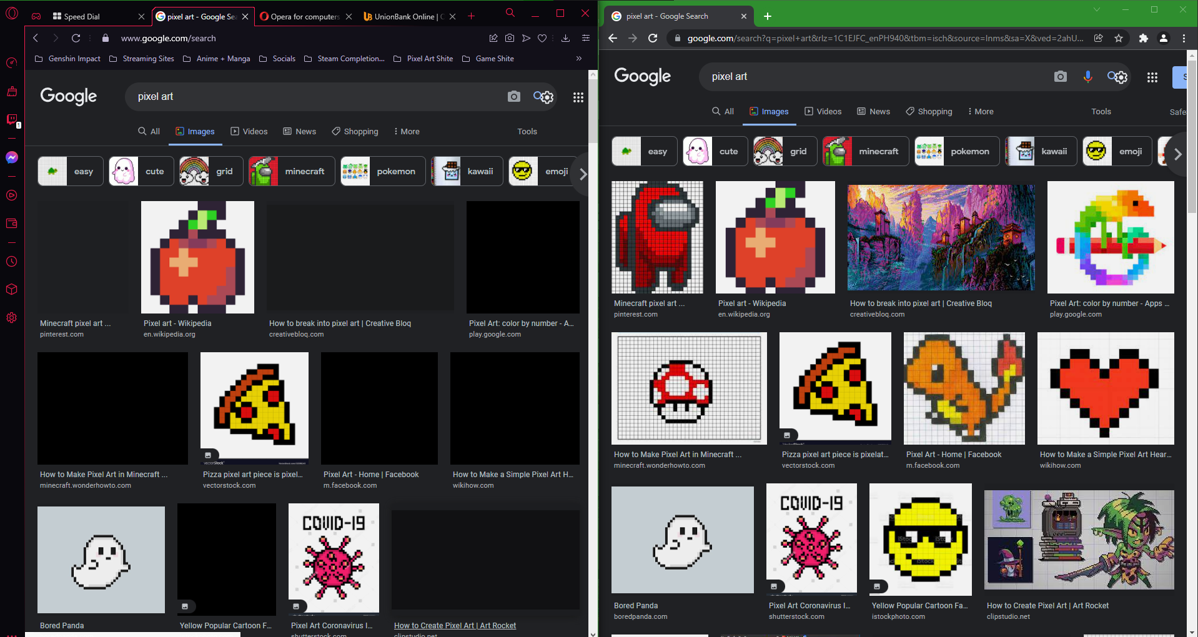
Task: Add new tab in Opera
Action: click(x=472, y=16)
